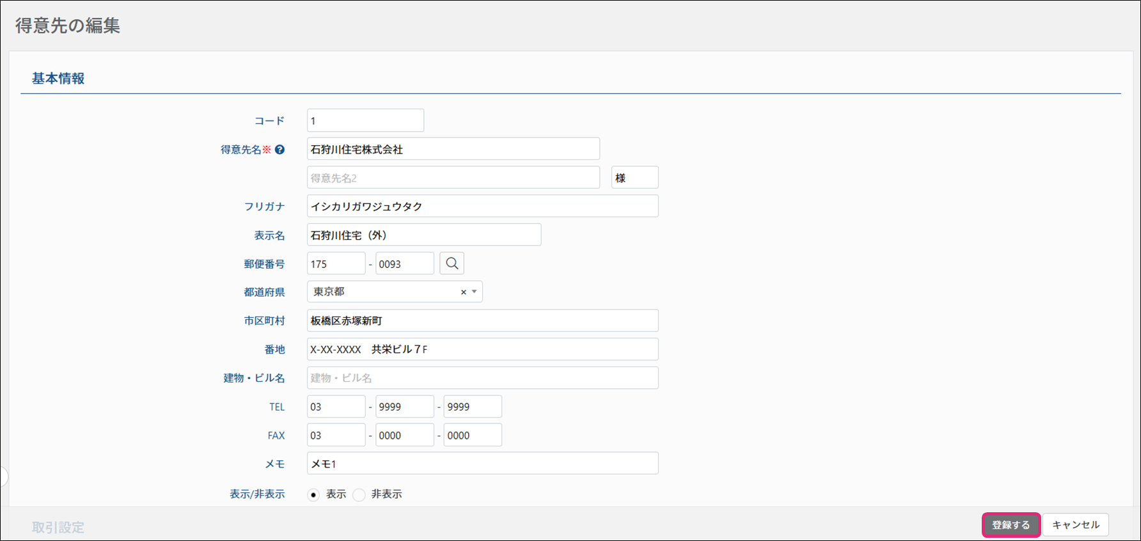Click the first TEL field containing 03

point(336,407)
